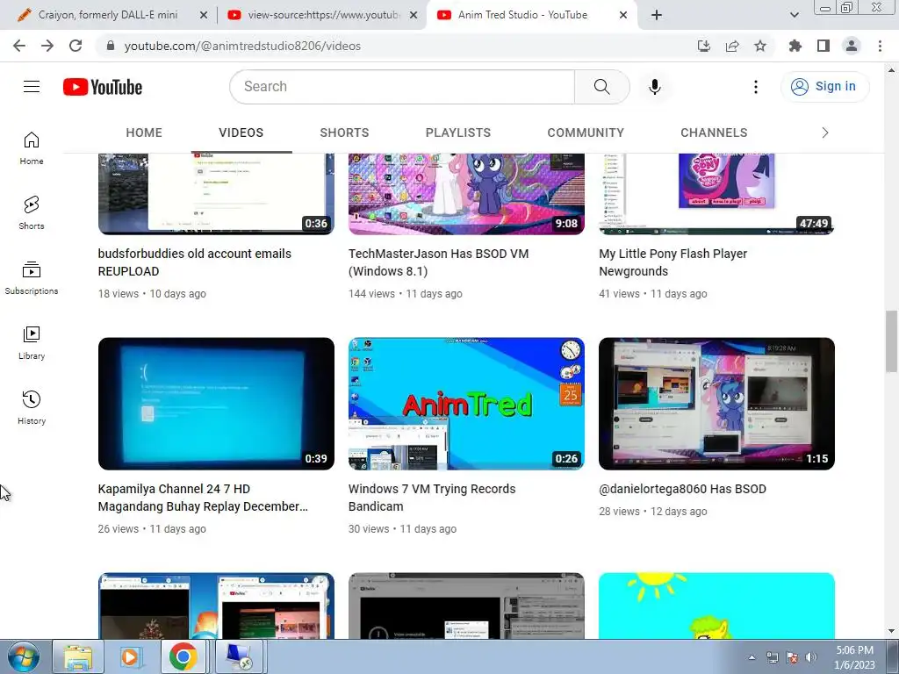Switch to the view-source YouTube tab
The height and width of the screenshot is (674, 899).
tap(321, 15)
